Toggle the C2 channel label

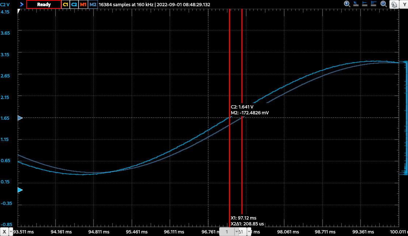pos(74,4)
